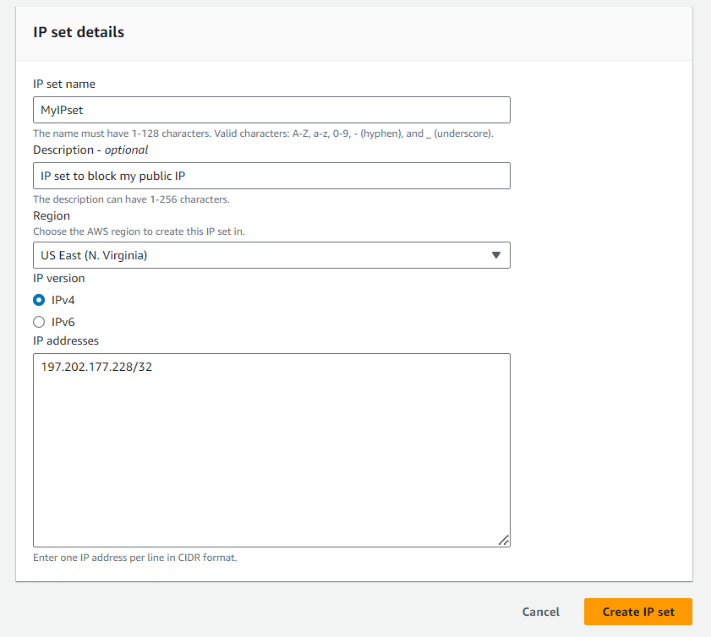Click the IP set details heading

pyautogui.click(x=79, y=32)
